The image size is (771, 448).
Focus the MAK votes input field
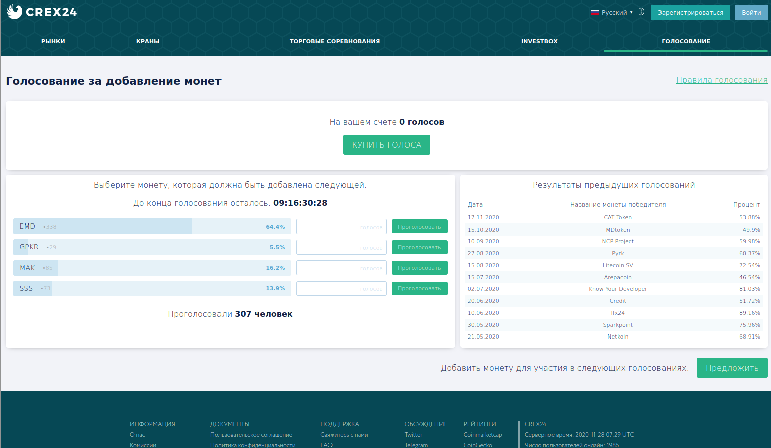point(342,268)
